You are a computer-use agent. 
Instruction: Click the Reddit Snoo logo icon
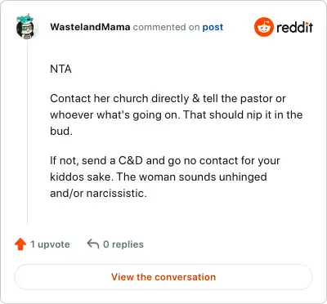263,27
